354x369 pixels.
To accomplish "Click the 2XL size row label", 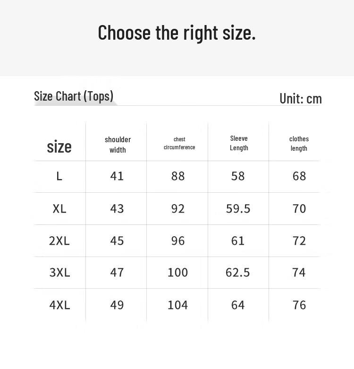I will tap(59, 240).
